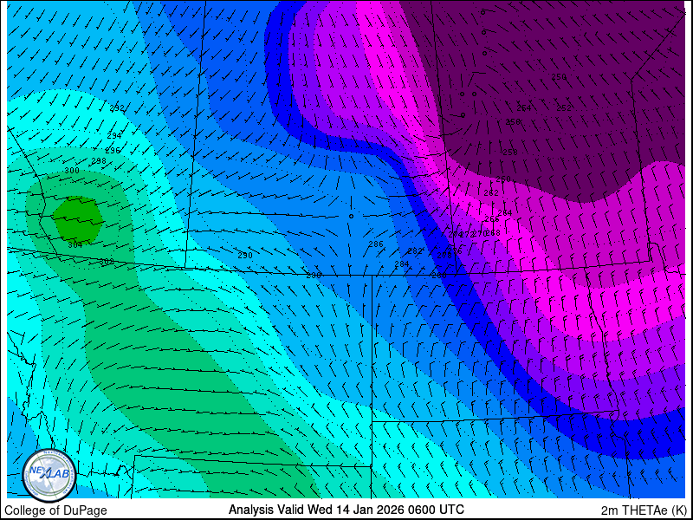This screenshot has width=693, height=520.
Task: Click the "Analysis Valid Wed 14 Jan 2026 0600 UTC" text
Action: click(x=346, y=510)
